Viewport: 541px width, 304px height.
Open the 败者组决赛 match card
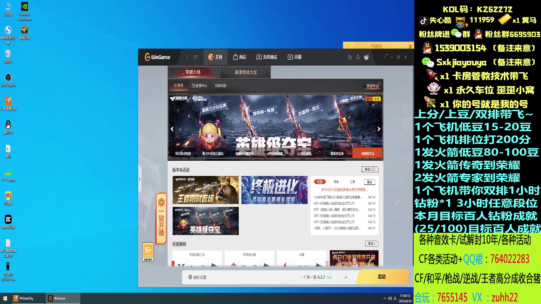click(249, 258)
